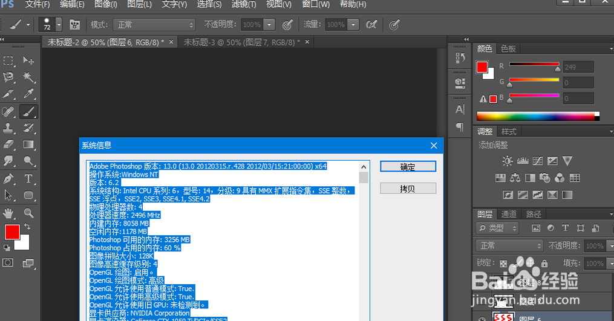The width and height of the screenshot is (614, 321).
Task: Select the Horizontal Type tool
Action: 28,179
